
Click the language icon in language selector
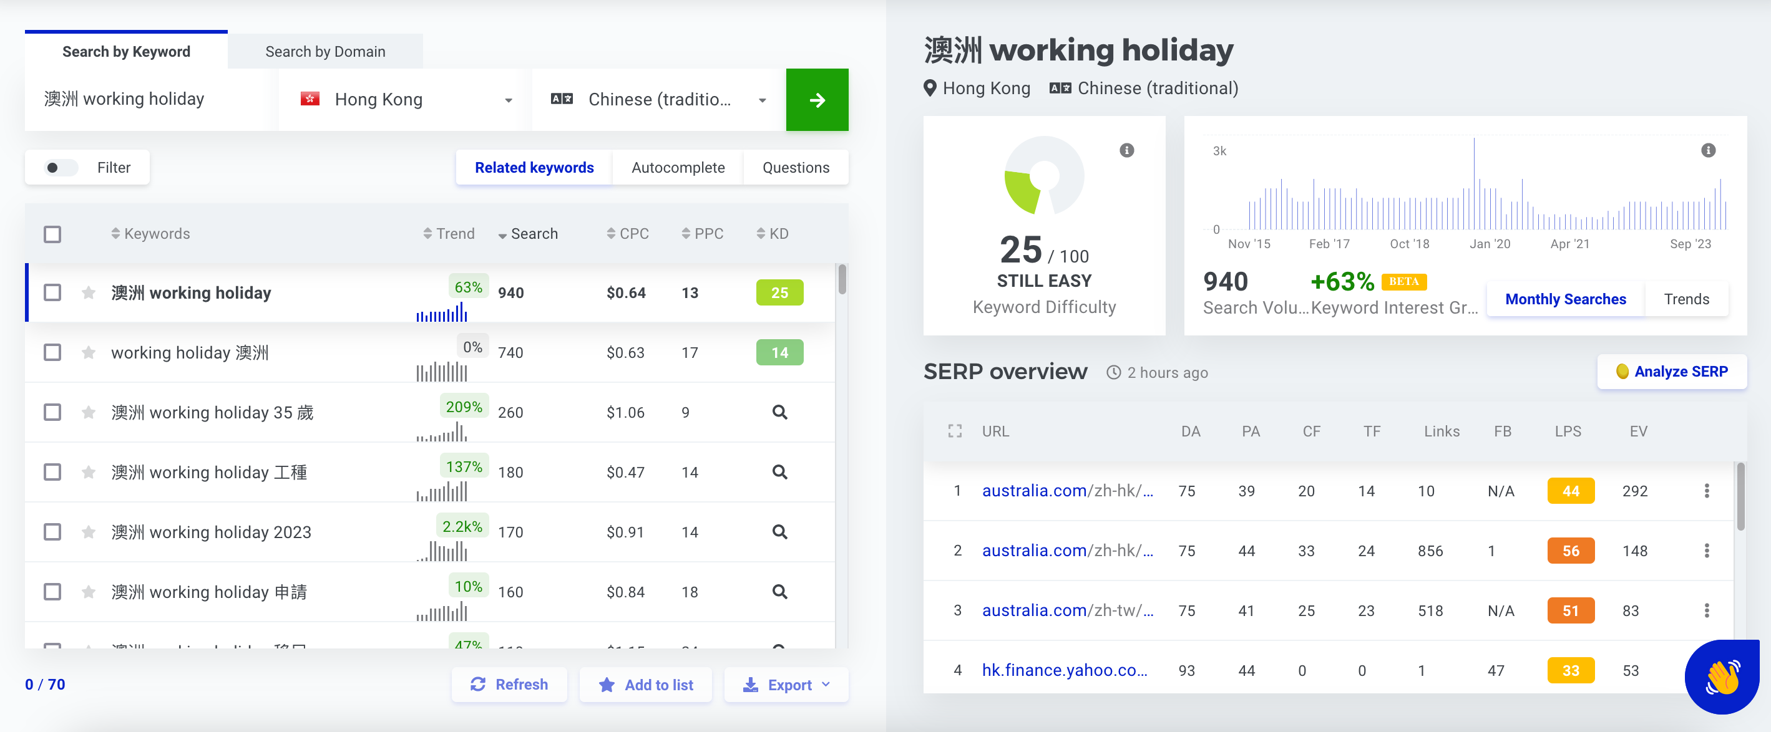[562, 100]
